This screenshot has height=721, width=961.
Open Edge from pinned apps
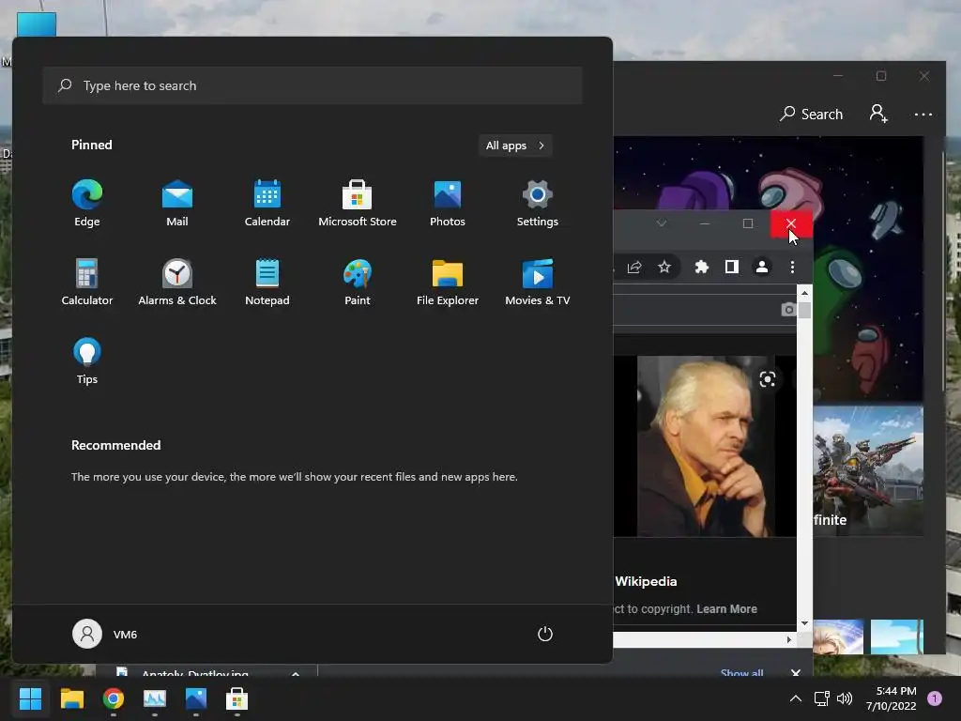(87, 204)
